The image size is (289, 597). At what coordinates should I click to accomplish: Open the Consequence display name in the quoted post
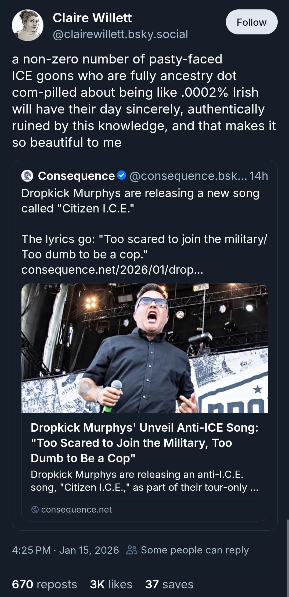pyautogui.click(x=76, y=176)
